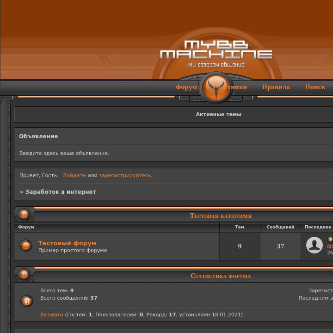Click the round orange emblem in navigation bar

(x=216, y=87)
